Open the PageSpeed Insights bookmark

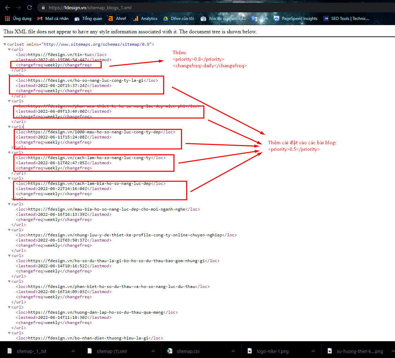point(296,19)
